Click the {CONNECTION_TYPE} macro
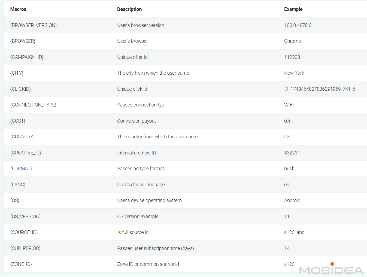The width and height of the screenshot is (367, 277). 33,105
